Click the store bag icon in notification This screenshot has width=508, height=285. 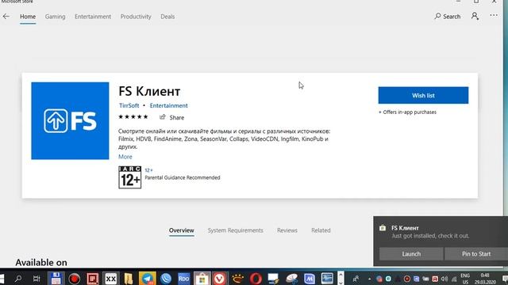point(383,228)
